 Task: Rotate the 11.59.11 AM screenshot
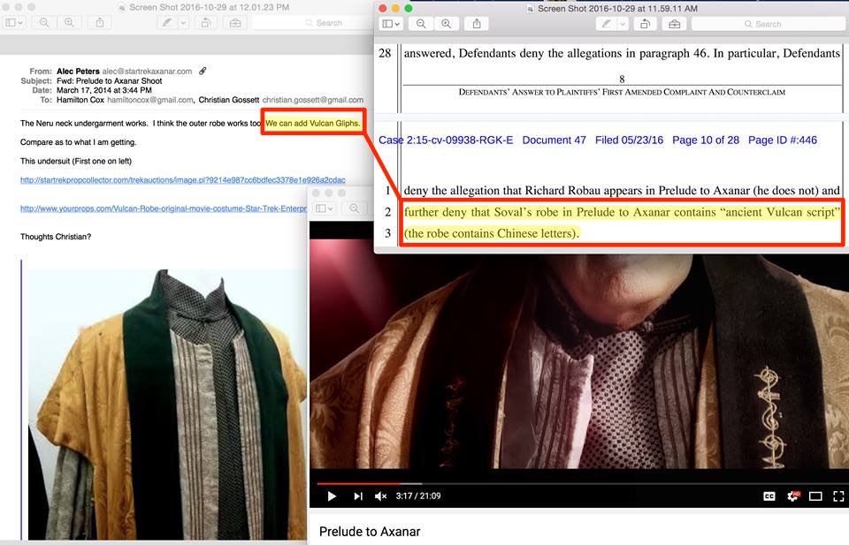(x=645, y=24)
